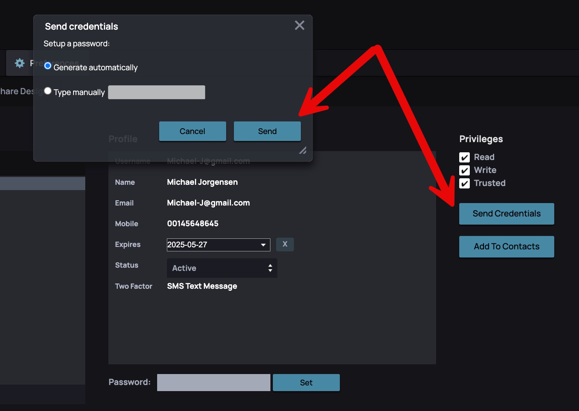Toggle the Write privilege checkbox
This screenshot has height=411, width=579.
tap(464, 170)
